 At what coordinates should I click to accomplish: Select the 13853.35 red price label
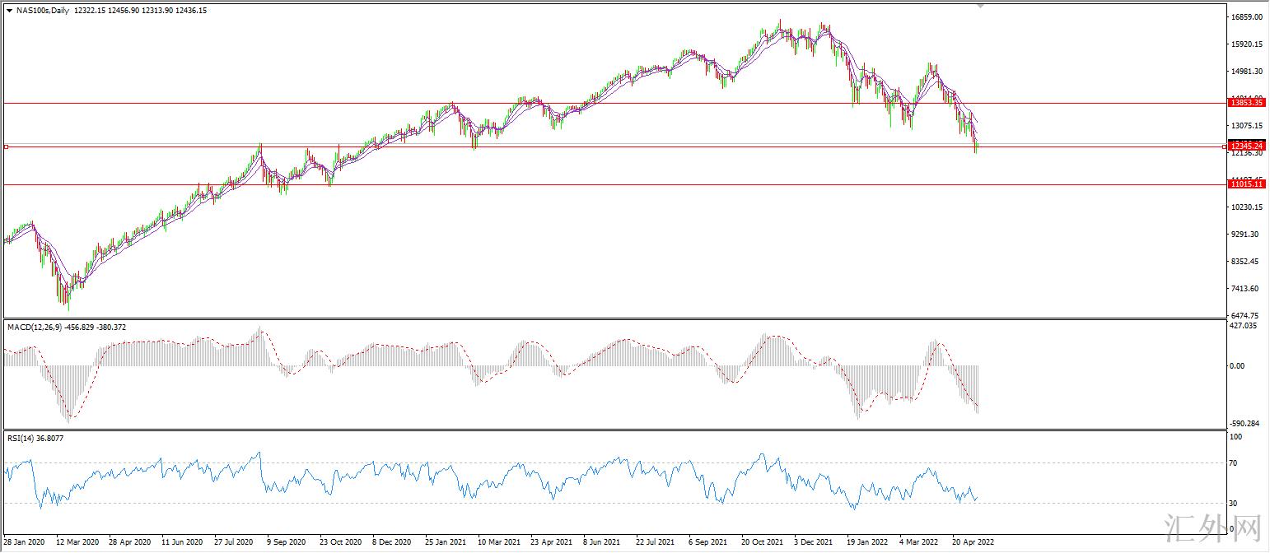[x=1246, y=103]
